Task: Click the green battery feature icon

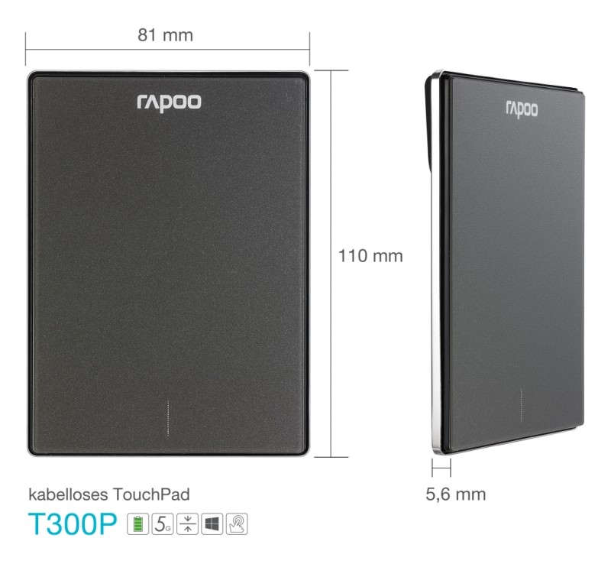Action: [x=138, y=523]
